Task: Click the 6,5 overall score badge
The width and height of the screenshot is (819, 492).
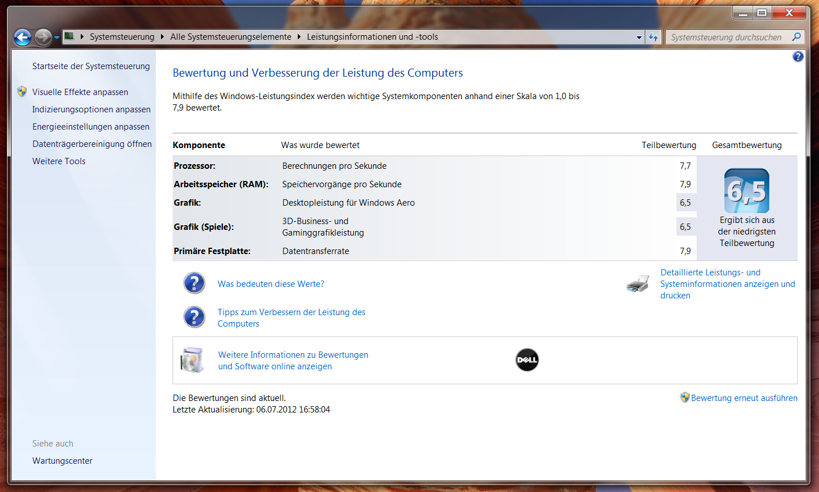Action: (747, 191)
